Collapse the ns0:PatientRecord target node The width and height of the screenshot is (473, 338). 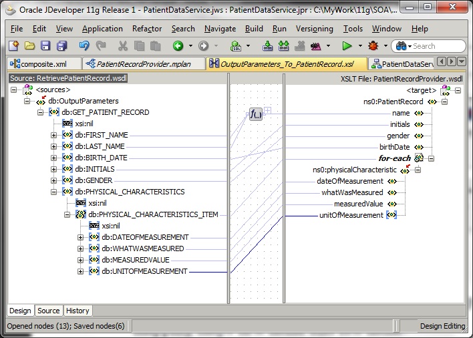point(444,102)
